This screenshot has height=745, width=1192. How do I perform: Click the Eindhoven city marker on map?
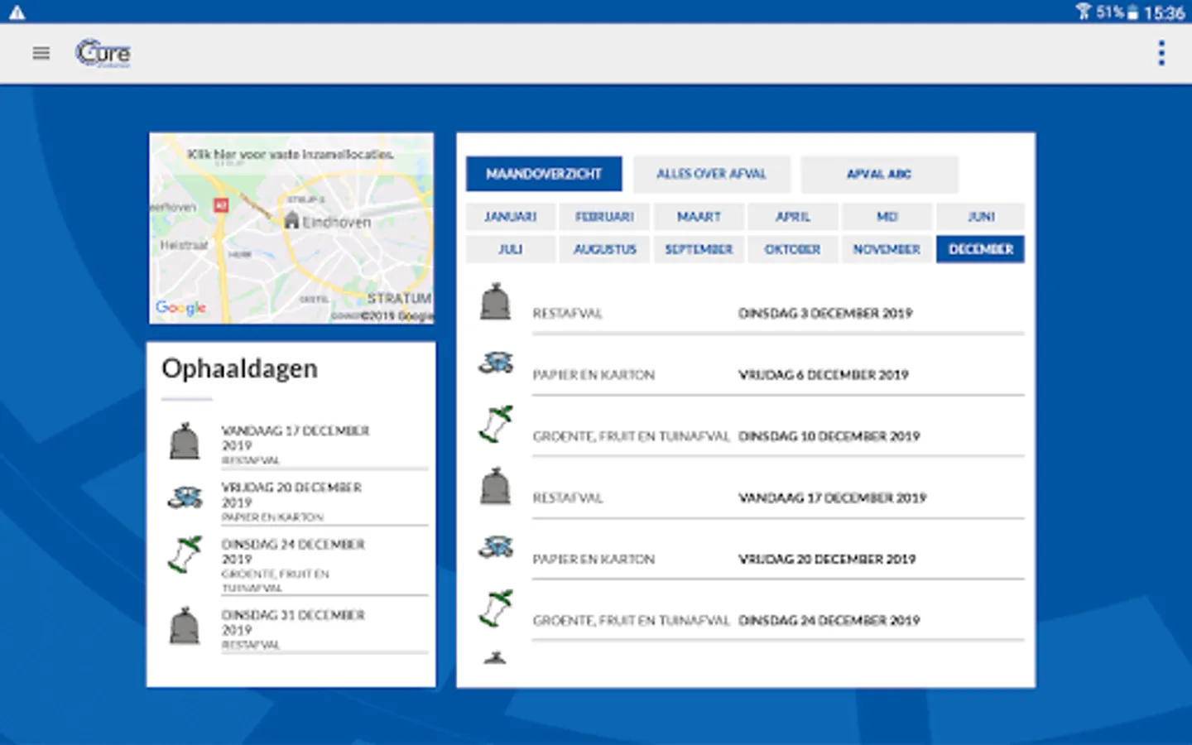(291, 220)
